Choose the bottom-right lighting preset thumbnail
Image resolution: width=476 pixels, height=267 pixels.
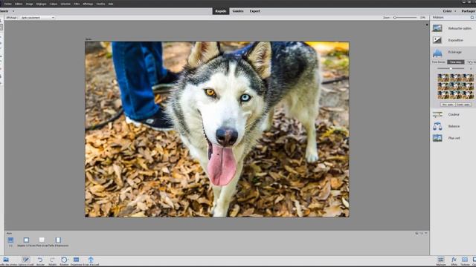468,96
